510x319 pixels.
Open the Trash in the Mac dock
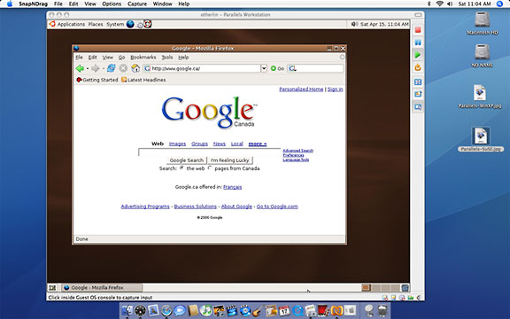click(x=382, y=310)
